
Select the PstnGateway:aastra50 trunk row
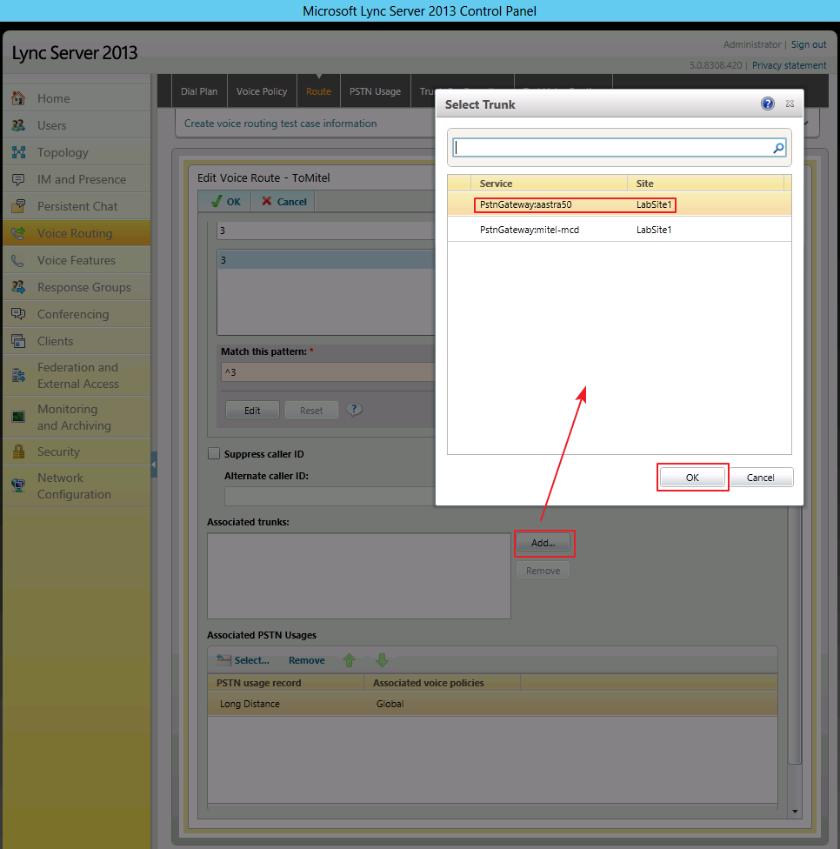(574, 204)
